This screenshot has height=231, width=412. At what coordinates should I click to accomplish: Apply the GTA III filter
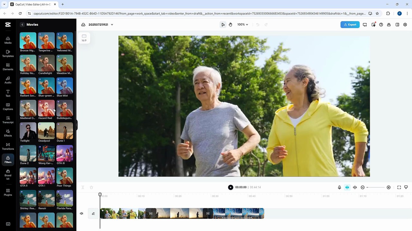click(x=65, y=153)
